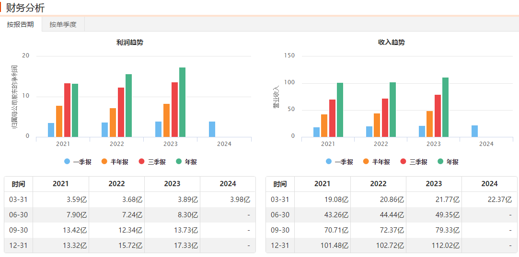Click the 2021 column header in revenue table

pyautogui.click(x=323, y=184)
